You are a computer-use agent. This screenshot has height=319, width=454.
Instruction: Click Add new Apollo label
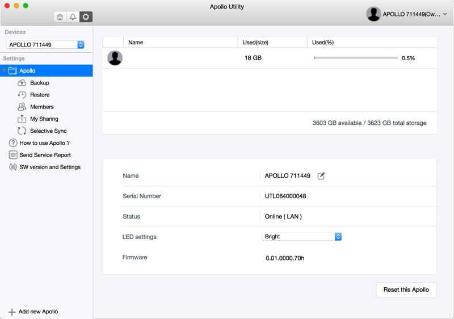pyautogui.click(x=38, y=312)
